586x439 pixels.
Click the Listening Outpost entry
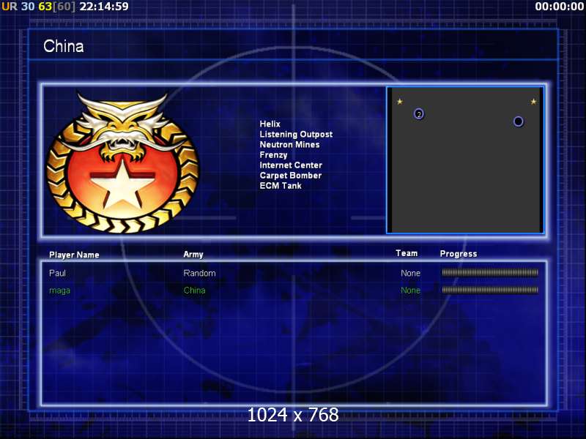pos(296,135)
